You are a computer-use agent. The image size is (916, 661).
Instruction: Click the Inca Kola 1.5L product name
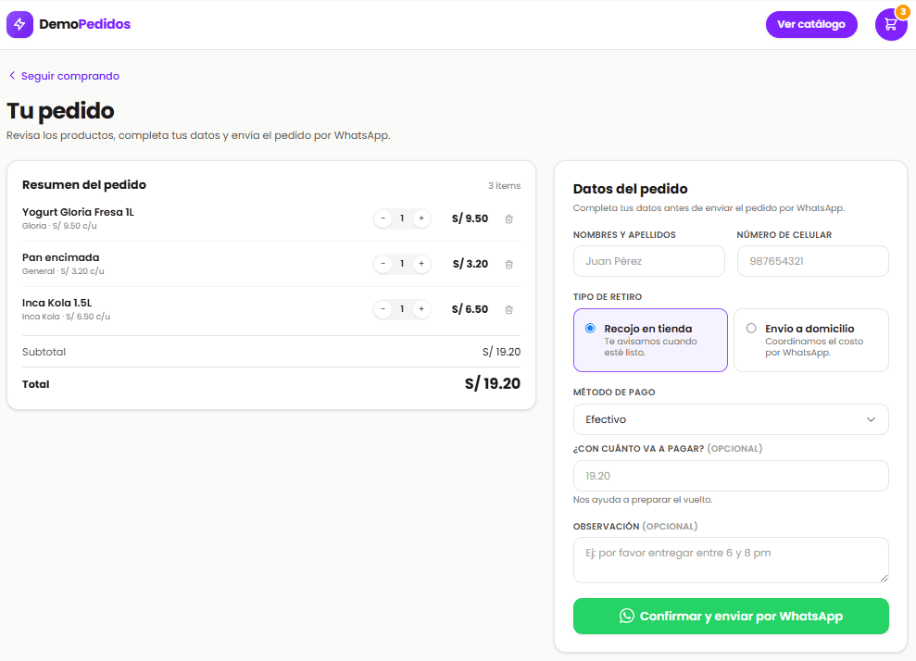[x=57, y=303]
